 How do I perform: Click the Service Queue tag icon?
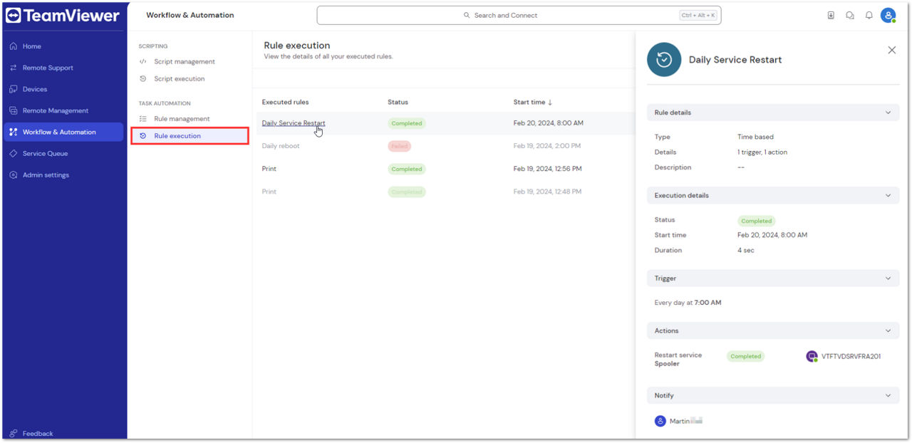point(14,153)
